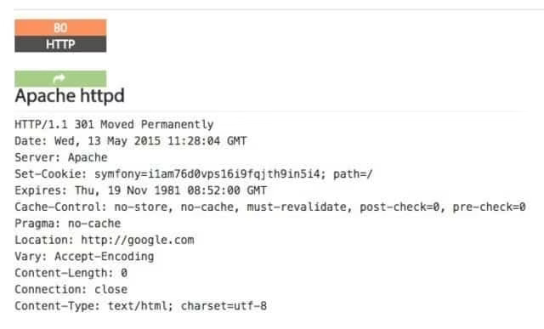544x329 pixels.
Task: Click the charset=utf-8 text
Action: 224,306
